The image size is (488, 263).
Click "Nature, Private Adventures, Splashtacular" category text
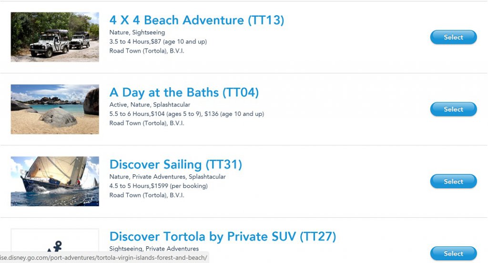click(167, 176)
